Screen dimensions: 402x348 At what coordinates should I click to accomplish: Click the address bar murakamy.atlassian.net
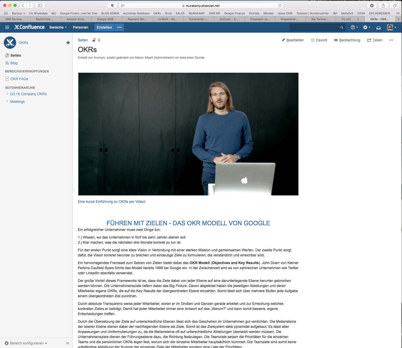[x=201, y=6]
